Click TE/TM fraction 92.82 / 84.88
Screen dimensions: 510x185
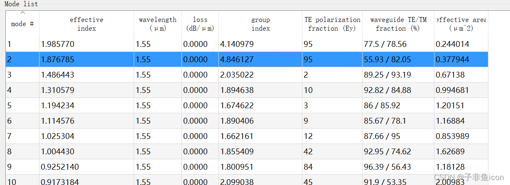pyautogui.click(x=398, y=90)
